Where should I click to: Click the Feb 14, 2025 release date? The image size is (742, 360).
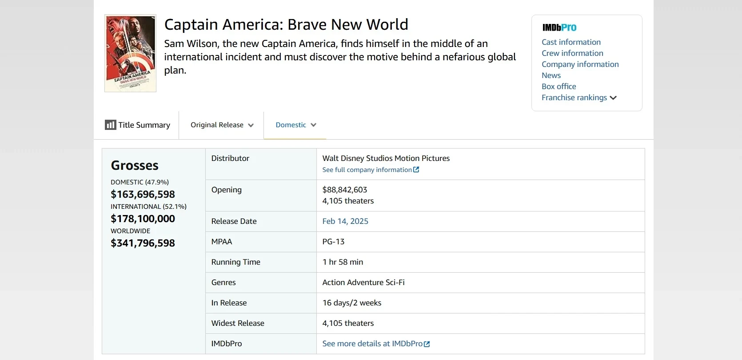click(x=345, y=221)
